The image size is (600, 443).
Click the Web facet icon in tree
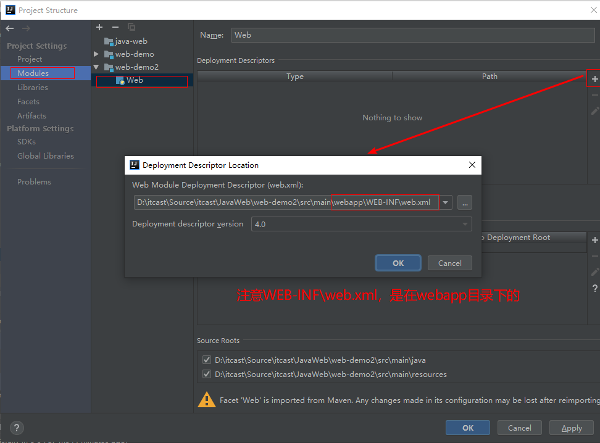click(120, 80)
